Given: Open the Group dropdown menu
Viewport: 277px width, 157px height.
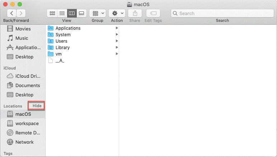Looking at the screenshot, I should (98, 13).
